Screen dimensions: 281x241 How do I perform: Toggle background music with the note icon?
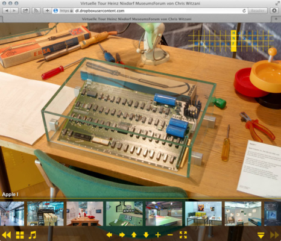(x=32, y=235)
